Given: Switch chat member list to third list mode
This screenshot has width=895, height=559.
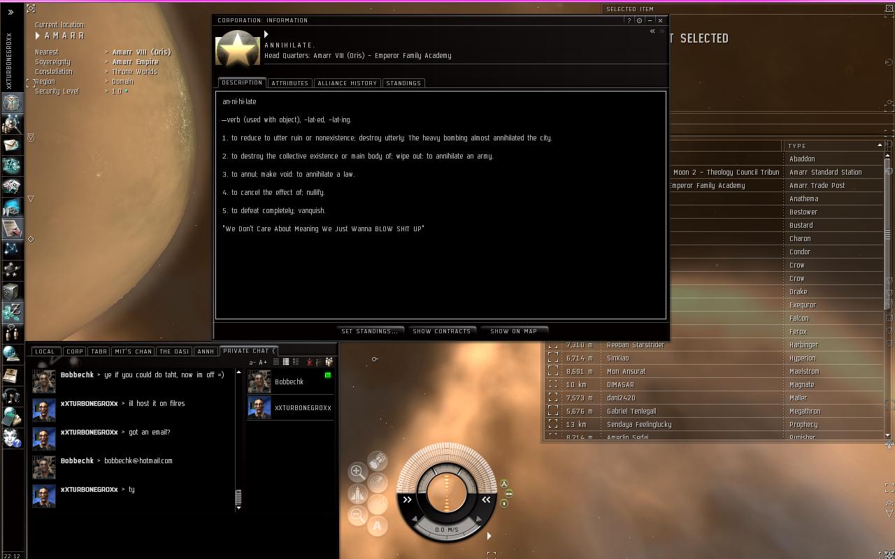Looking at the screenshot, I should pyautogui.click(x=296, y=362).
